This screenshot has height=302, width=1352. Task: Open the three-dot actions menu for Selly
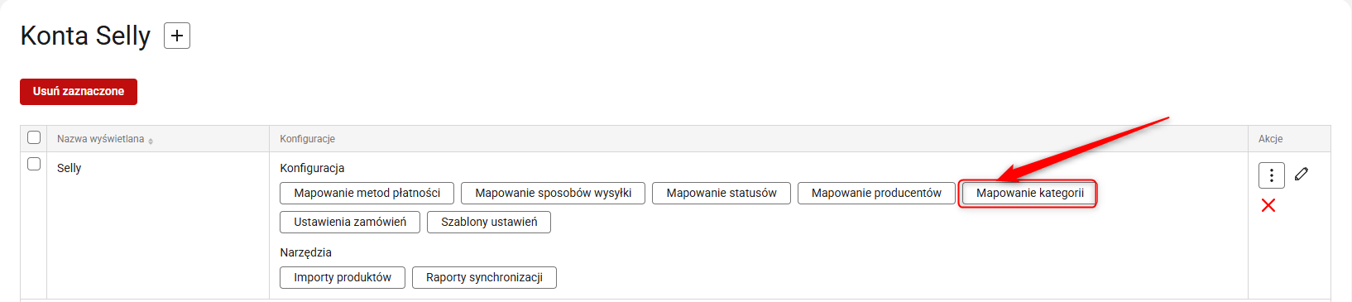[x=1272, y=175]
